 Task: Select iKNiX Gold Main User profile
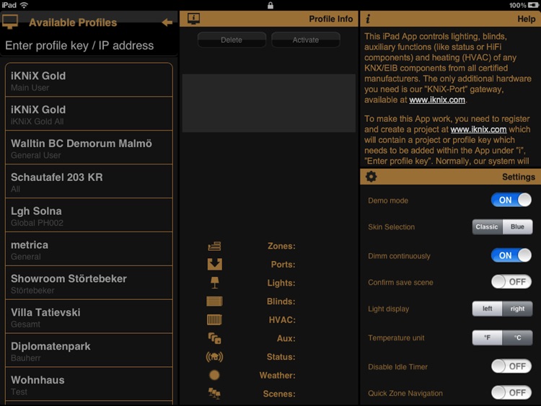click(89, 80)
